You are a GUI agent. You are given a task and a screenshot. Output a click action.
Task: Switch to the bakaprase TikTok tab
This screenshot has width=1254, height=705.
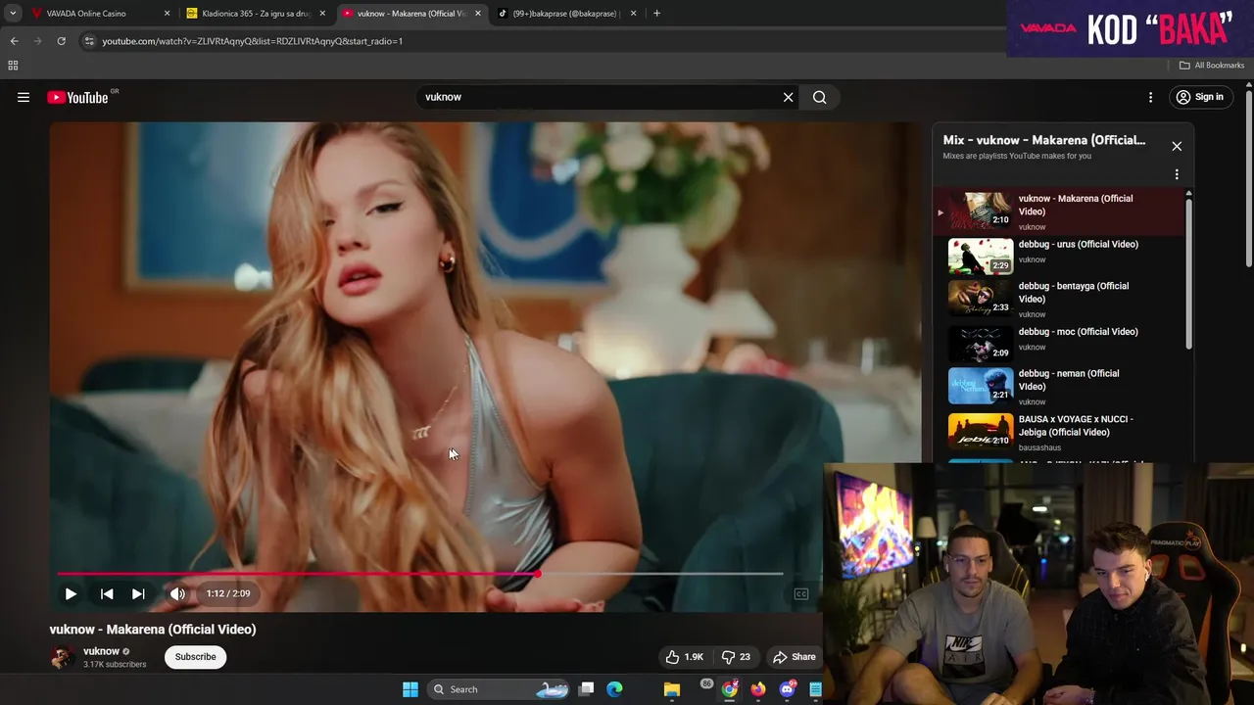point(565,14)
